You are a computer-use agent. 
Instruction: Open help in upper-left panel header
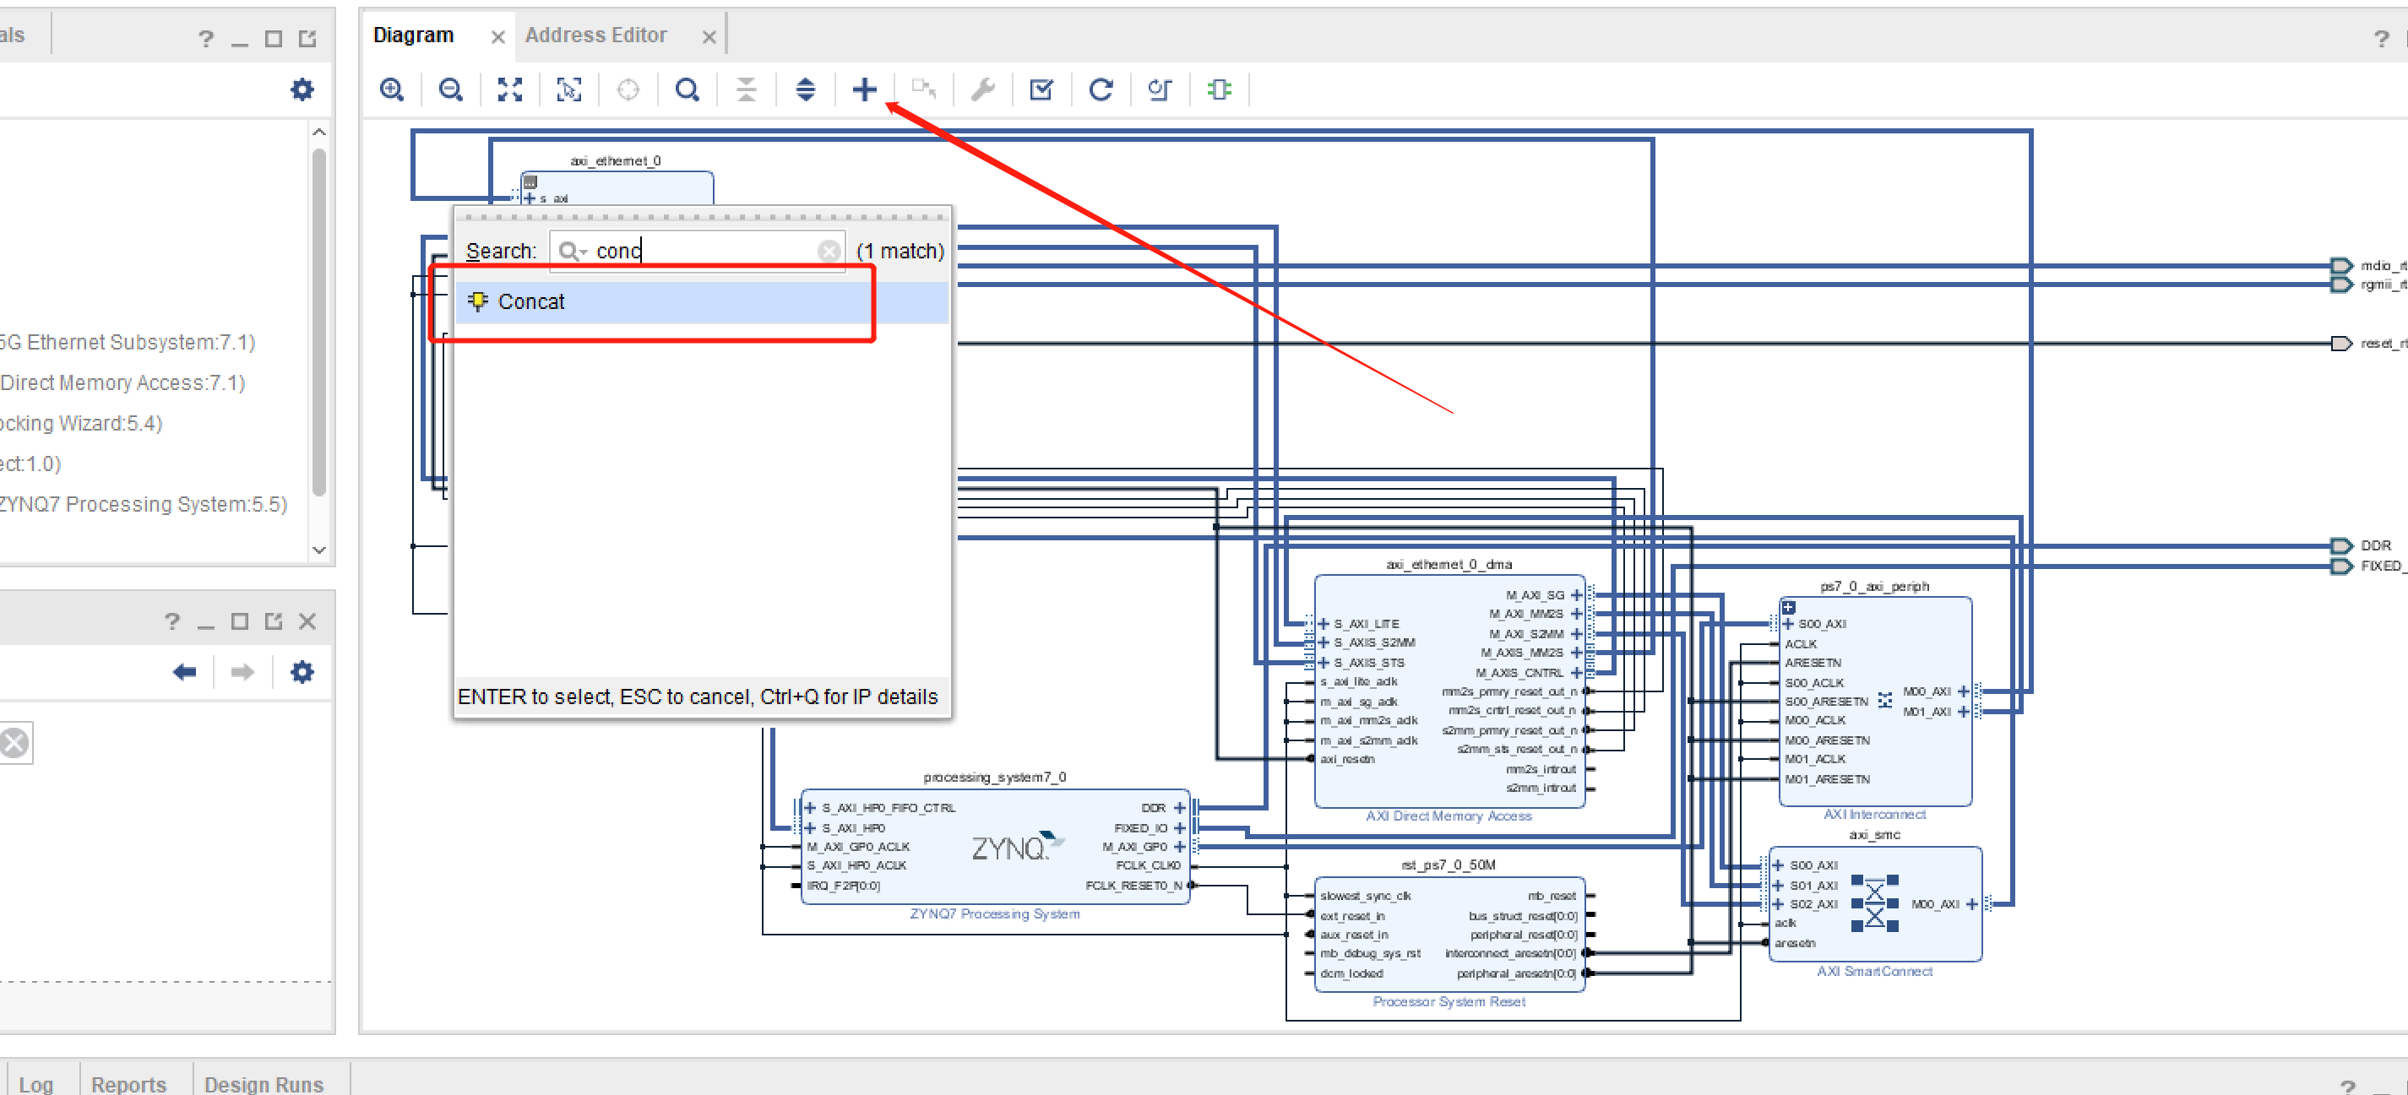tap(205, 38)
